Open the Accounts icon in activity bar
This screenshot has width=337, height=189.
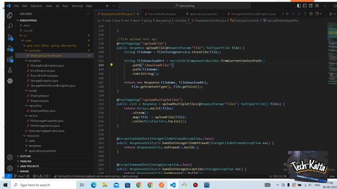(x=9, y=157)
